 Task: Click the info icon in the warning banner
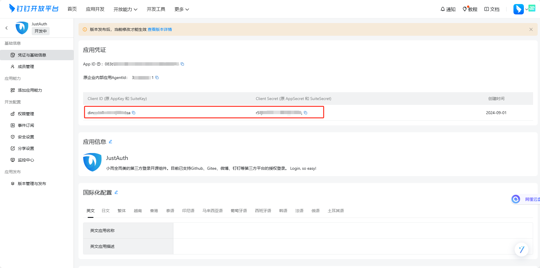coord(85,29)
